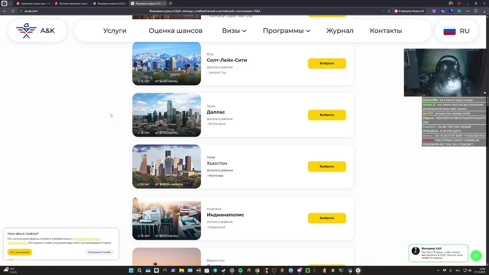This screenshot has height=275, width=489.
Task: Open the blue shield extension
Action: 450,11
